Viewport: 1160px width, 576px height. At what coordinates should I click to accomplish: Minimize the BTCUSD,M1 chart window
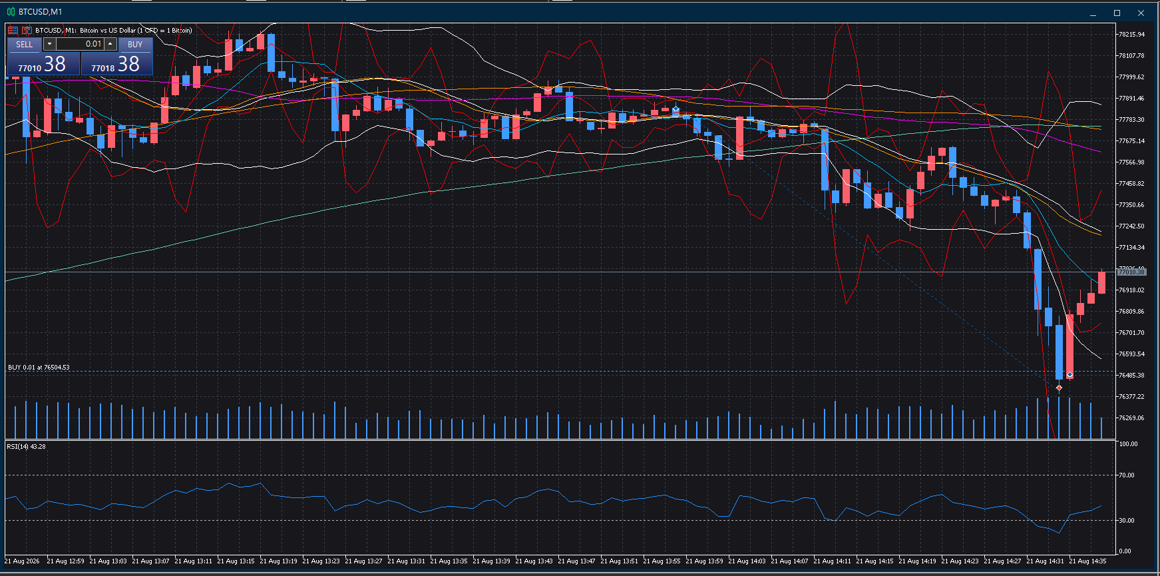click(x=1093, y=13)
